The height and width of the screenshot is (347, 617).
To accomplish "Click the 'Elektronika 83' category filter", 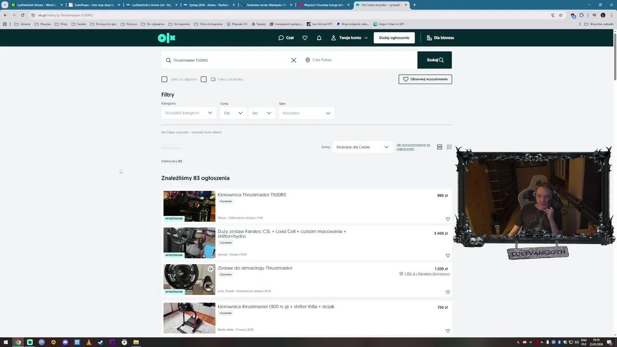I will (172, 161).
